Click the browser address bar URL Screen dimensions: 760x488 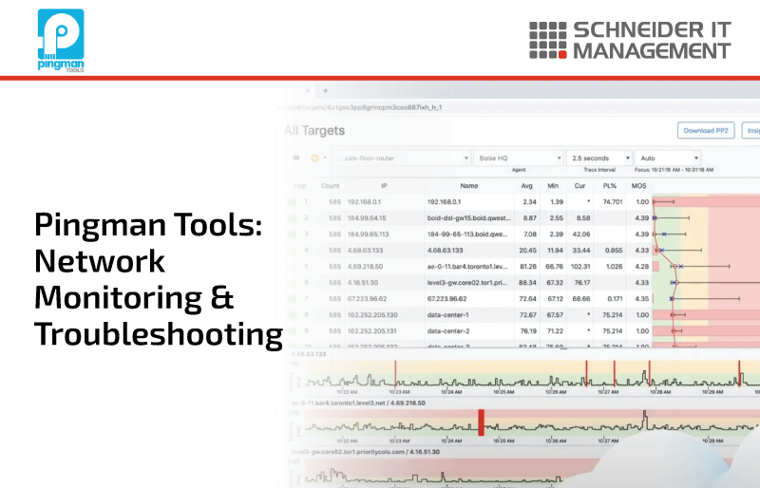click(361, 107)
